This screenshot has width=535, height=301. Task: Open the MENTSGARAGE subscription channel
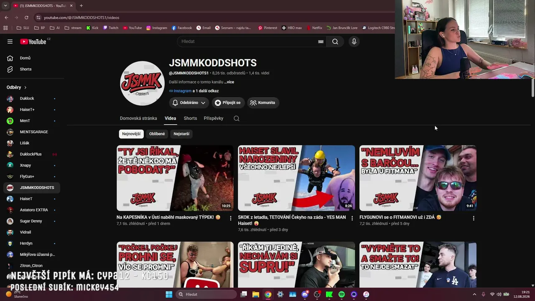click(x=32, y=132)
